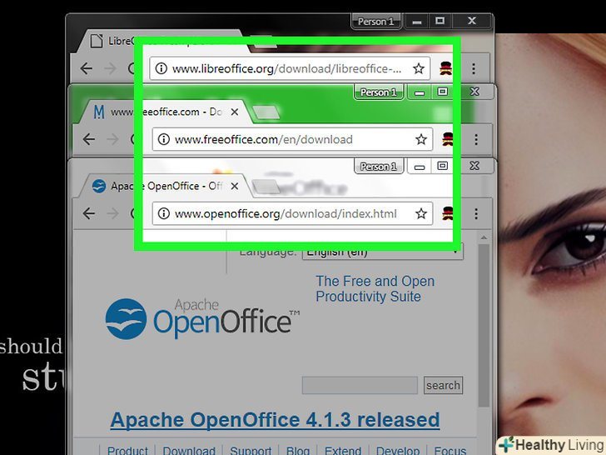Open extension icon in OpenOffice window toolbar

coord(448,213)
